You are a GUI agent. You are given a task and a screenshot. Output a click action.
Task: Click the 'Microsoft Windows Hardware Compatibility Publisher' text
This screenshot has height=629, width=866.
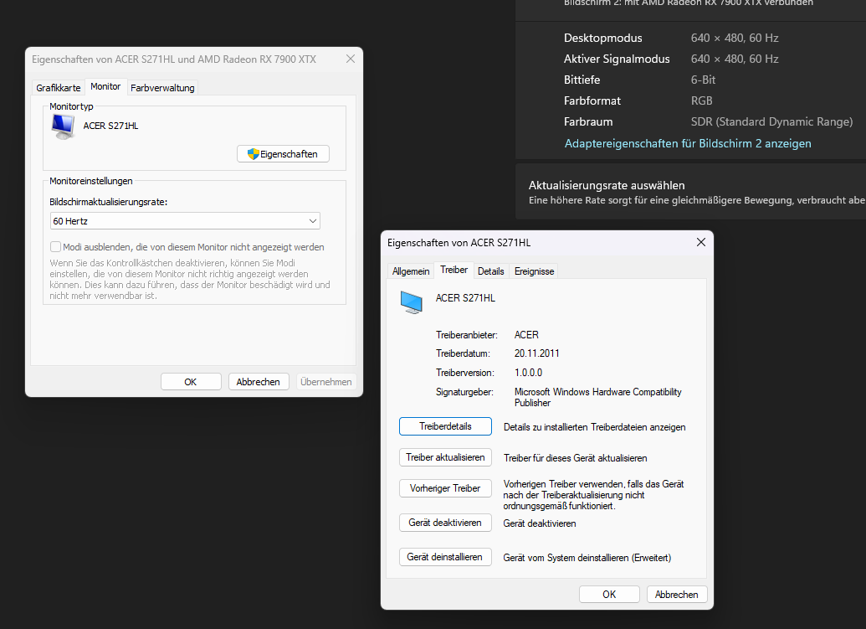(x=598, y=397)
